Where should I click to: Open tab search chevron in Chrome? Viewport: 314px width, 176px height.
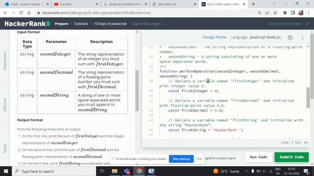tap(275, 4)
